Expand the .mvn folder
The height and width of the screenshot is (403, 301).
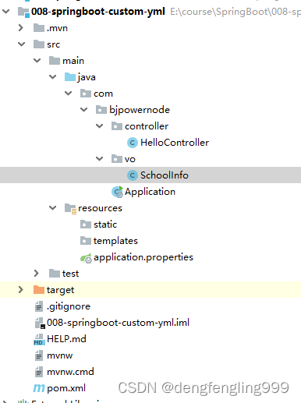pyautogui.click(x=21, y=28)
